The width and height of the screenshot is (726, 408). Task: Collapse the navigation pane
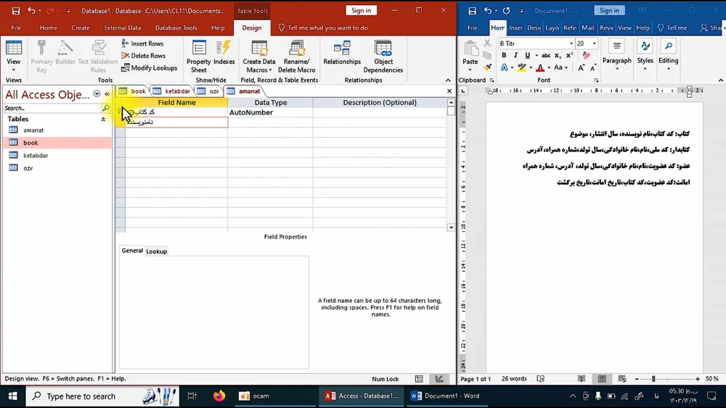click(x=107, y=93)
